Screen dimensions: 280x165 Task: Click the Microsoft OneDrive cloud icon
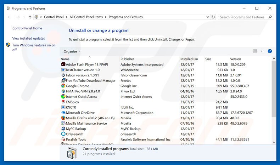tap(63, 113)
